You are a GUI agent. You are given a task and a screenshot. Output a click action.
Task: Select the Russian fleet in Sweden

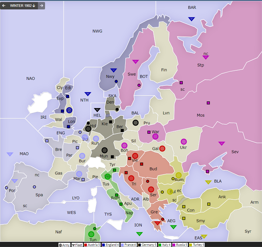(135, 62)
